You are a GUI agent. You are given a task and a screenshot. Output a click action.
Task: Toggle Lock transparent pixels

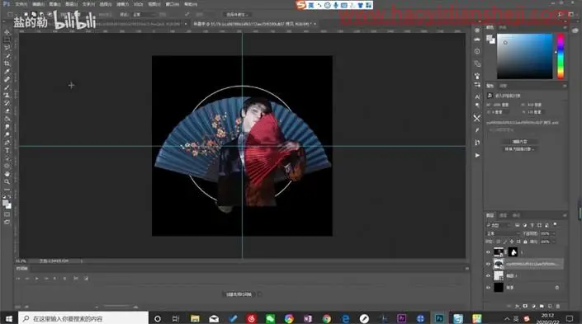coord(498,242)
